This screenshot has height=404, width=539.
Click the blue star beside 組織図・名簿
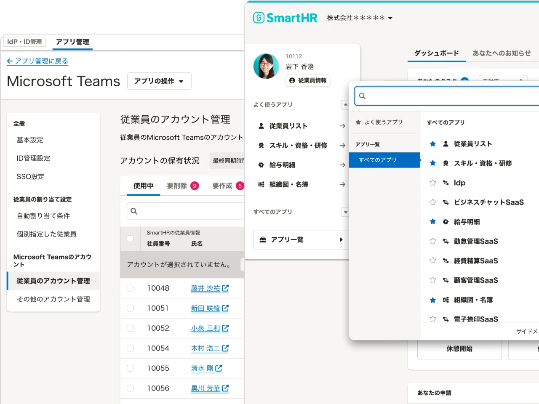coord(432,300)
